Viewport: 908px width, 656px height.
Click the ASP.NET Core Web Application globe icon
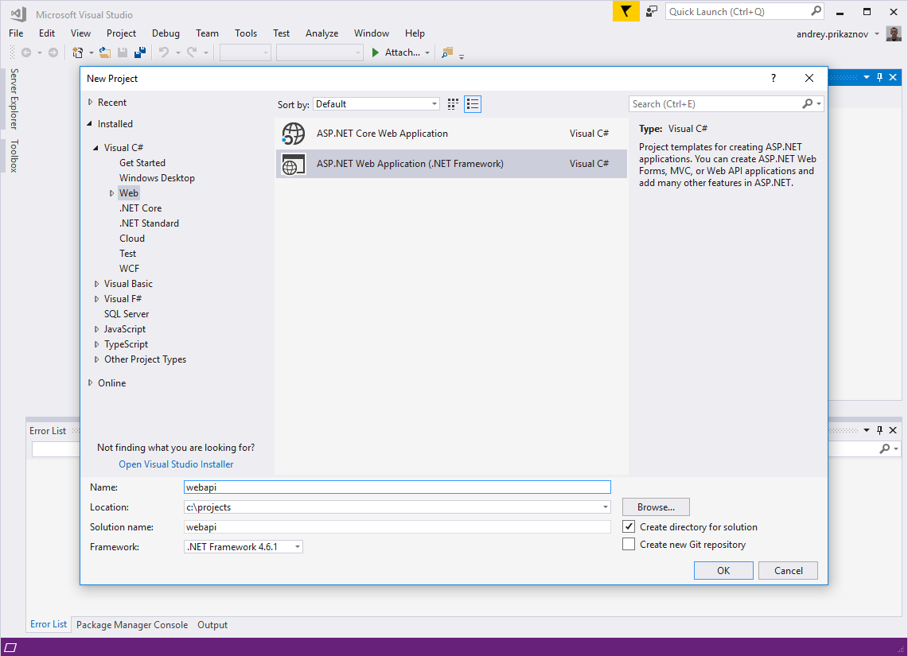tap(294, 134)
